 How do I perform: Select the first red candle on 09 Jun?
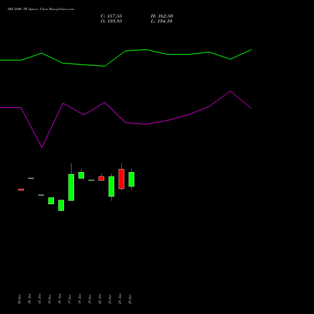pyautogui.click(x=21, y=190)
